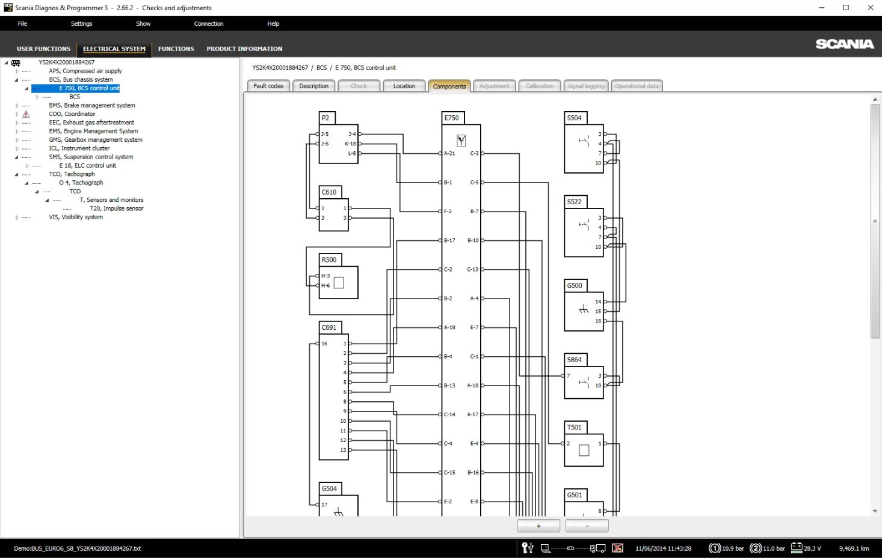The image size is (882, 558).
Task: Click the bus vehicle icon in tree
Action: (16, 62)
